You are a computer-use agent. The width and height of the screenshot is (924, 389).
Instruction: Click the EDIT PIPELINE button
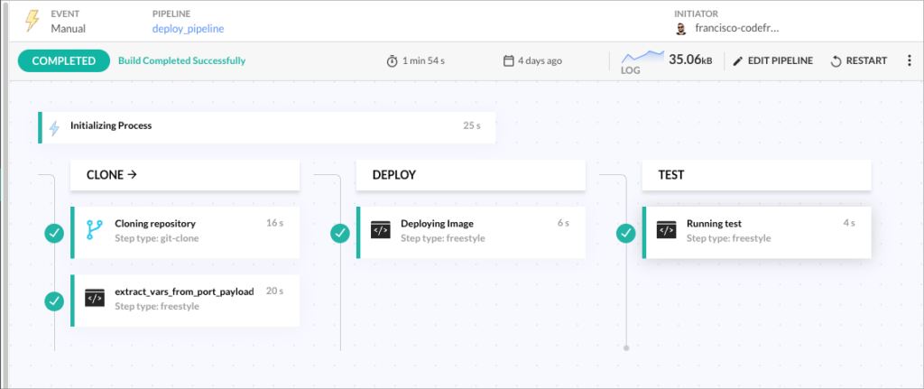[772, 60]
